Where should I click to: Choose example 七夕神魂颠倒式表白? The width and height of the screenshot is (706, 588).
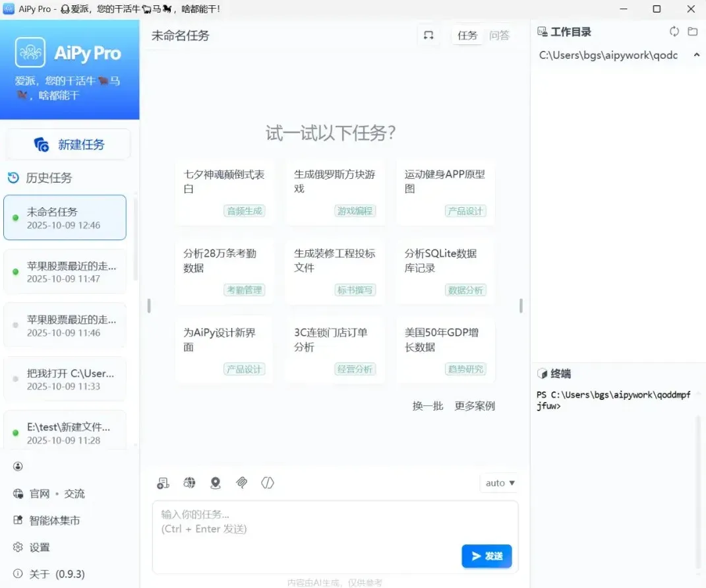(224, 192)
